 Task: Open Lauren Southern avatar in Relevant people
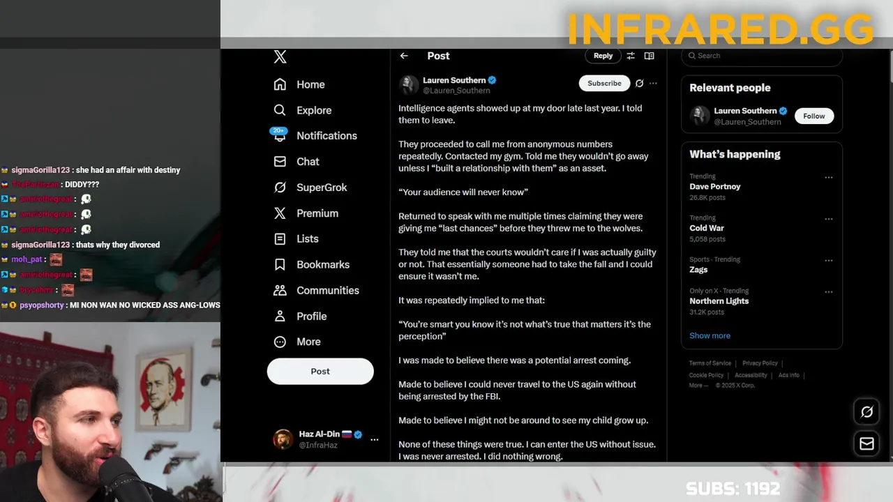pos(700,116)
